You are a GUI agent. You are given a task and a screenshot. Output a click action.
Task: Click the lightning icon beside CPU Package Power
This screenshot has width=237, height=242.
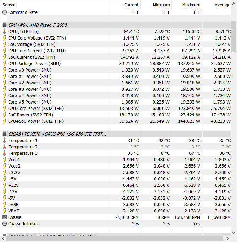4,64
